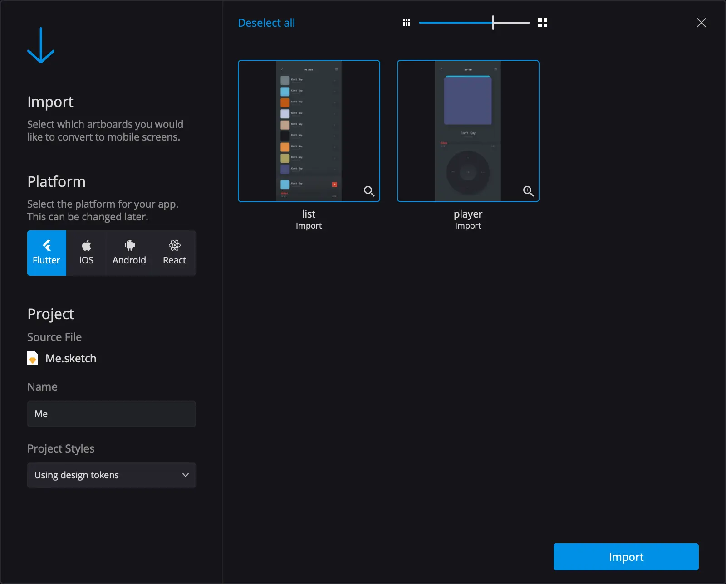Select the React atom icon
Viewport: 726px width, 584px height.
175,245
